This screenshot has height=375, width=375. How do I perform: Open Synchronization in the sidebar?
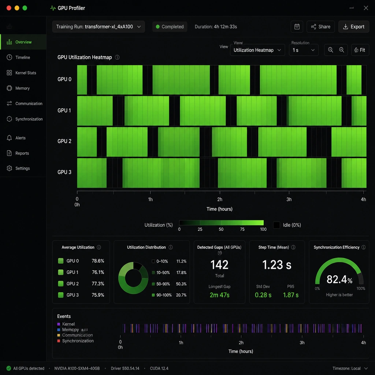pyautogui.click(x=23, y=119)
